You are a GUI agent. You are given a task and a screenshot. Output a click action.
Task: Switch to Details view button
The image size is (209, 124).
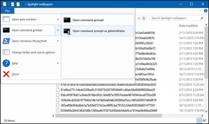[200, 120]
